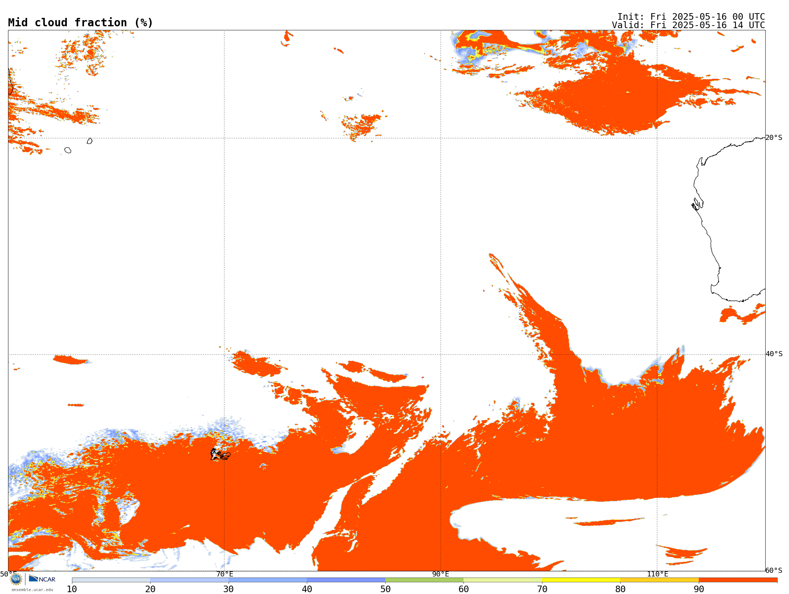Click the NSF logo icon

tap(16, 579)
